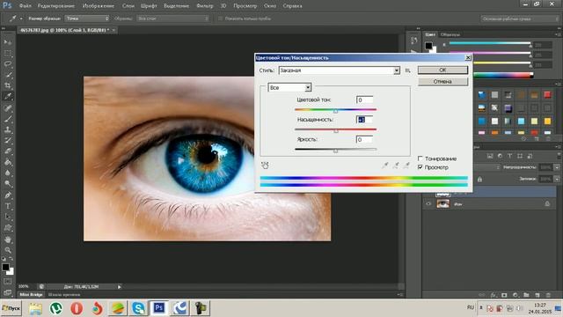
Task: Toggle the Показать кольцо пробы checkbox
Action: (x=221, y=18)
